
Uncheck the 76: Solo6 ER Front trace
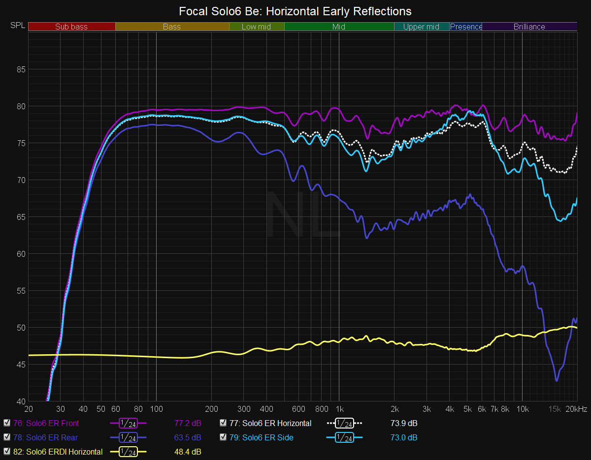(7, 423)
